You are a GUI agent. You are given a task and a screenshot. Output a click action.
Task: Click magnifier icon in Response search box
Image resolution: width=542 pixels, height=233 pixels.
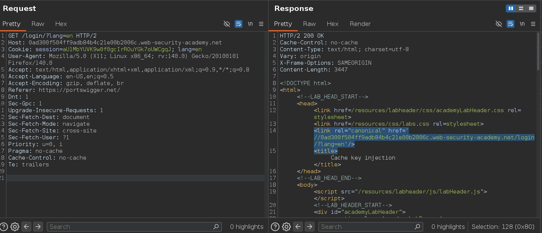(x=417, y=227)
